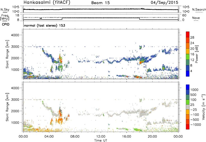Click the date '04/Sep/2015'
The image size is (206, 142).
tap(165, 3)
